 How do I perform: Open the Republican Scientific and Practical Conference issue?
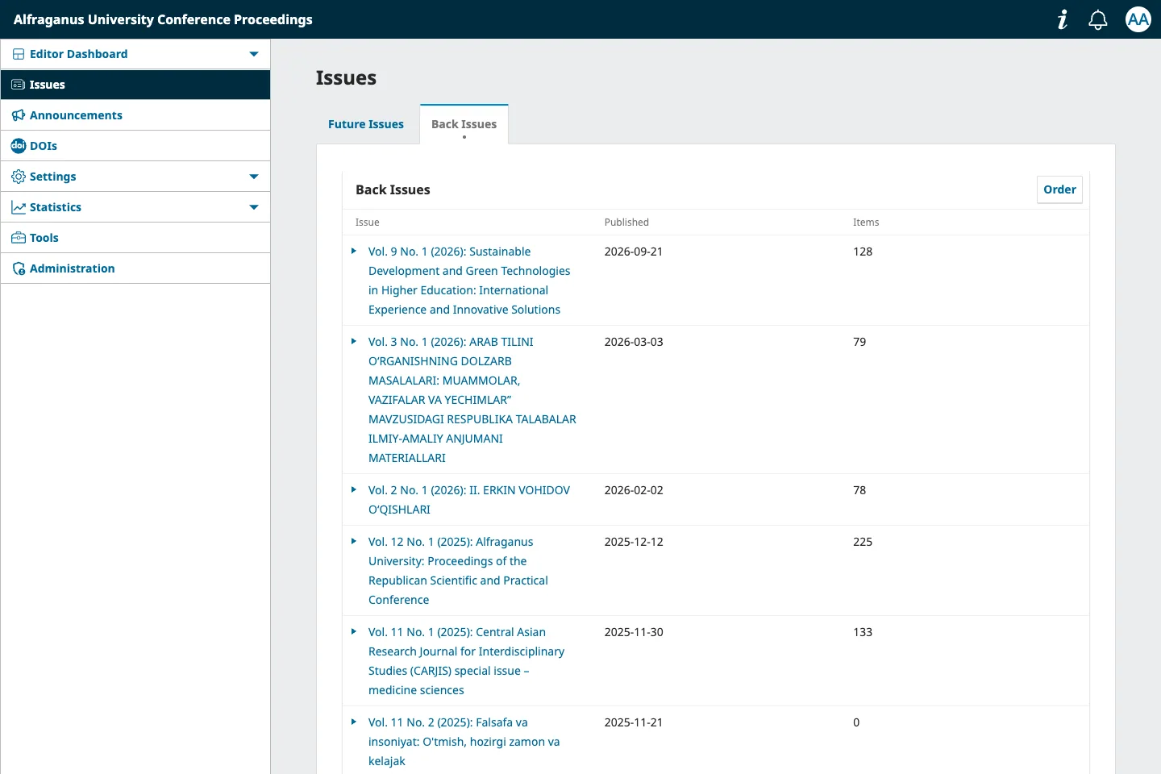(x=458, y=571)
